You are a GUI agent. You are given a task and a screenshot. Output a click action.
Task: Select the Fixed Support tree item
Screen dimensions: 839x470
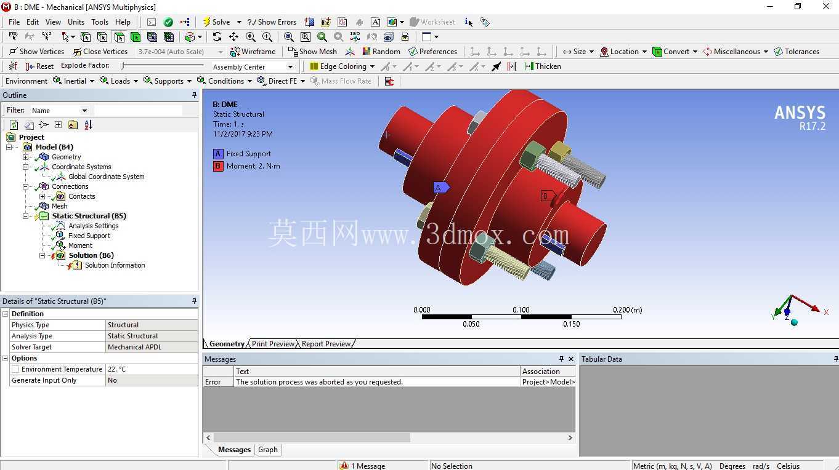[x=89, y=236]
